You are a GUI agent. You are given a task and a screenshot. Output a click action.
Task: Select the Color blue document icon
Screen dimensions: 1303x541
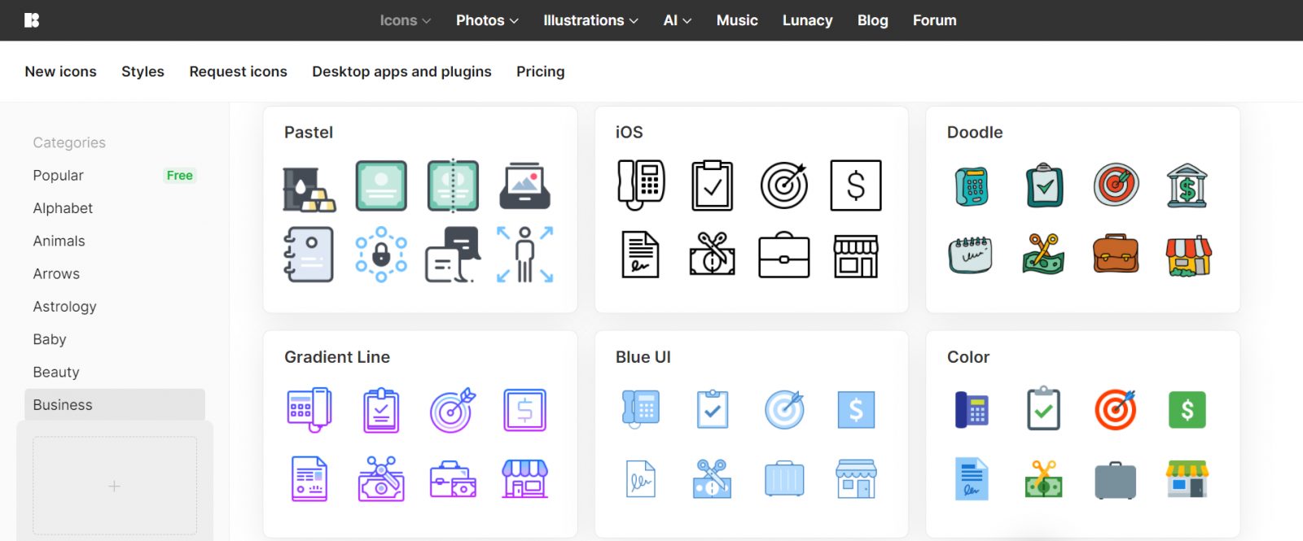972,478
